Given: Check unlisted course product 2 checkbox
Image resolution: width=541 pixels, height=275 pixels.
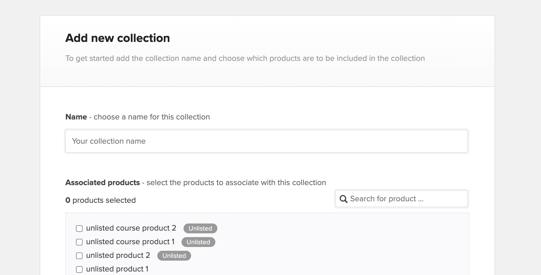Looking at the screenshot, I should (x=79, y=229).
